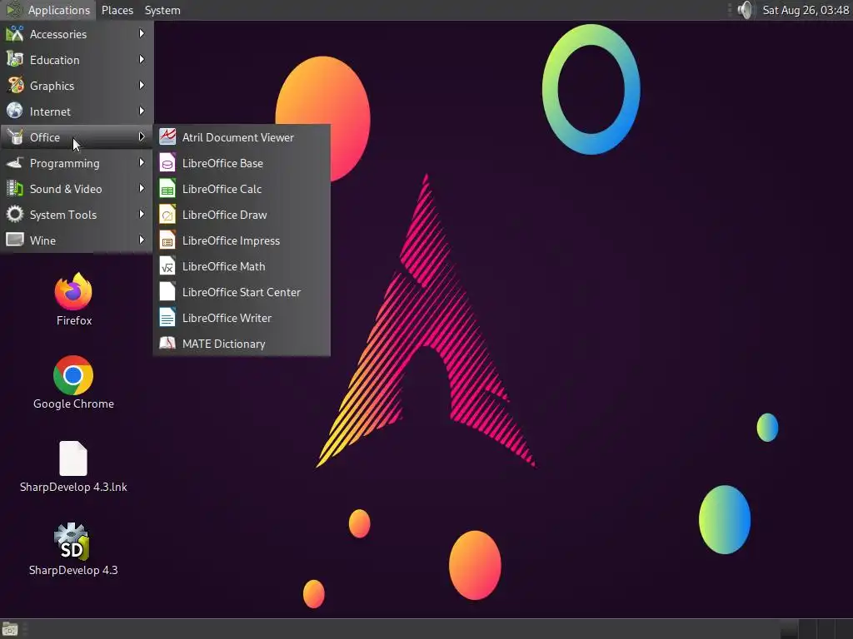This screenshot has height=639, width=853.
Task: Click the LibreOffice Start Center icon
Action: click(167, 292)
